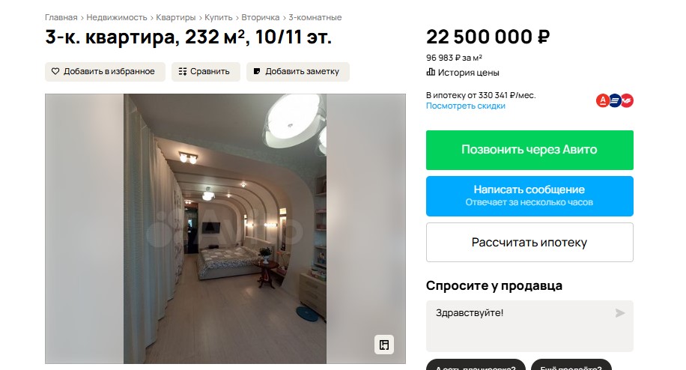Image resolution: width=686 pixels, height=370 pixels.
Task: Click the compare list icon
Action: pyautogui.click(x=183, y=71)
